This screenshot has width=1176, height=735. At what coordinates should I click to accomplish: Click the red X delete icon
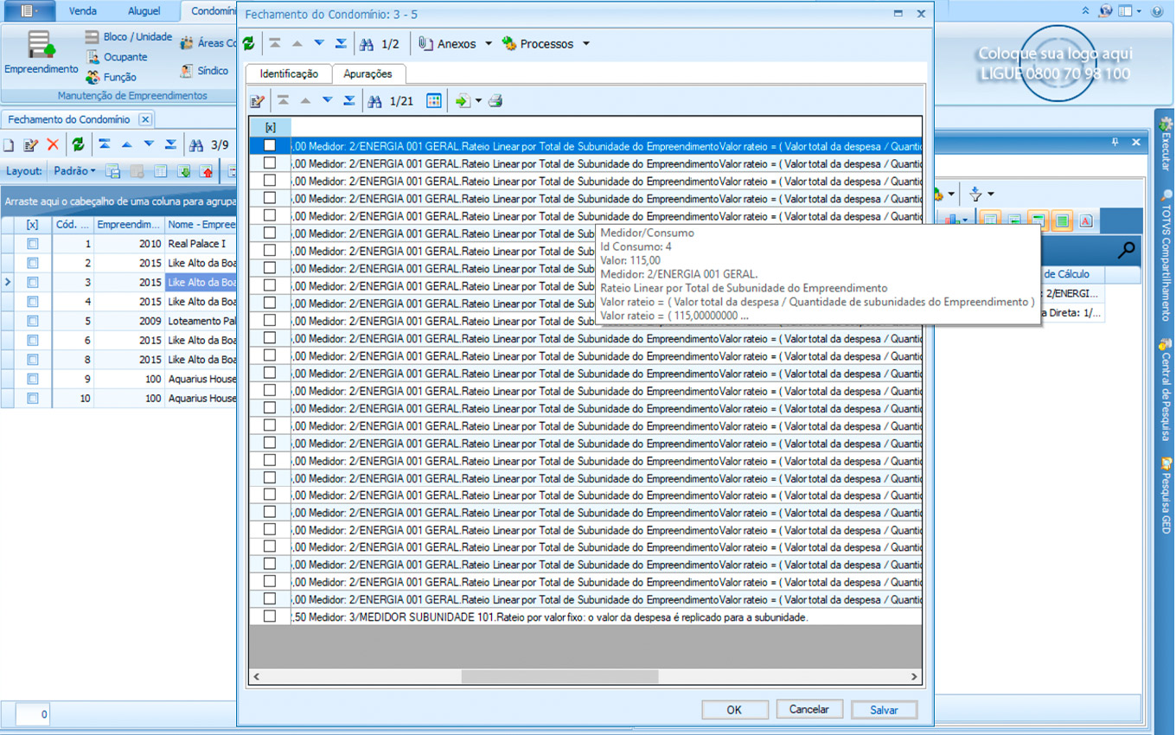point(53,144)
